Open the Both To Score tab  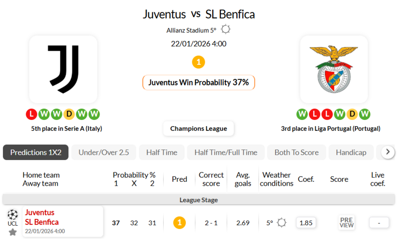pos(296,152)
